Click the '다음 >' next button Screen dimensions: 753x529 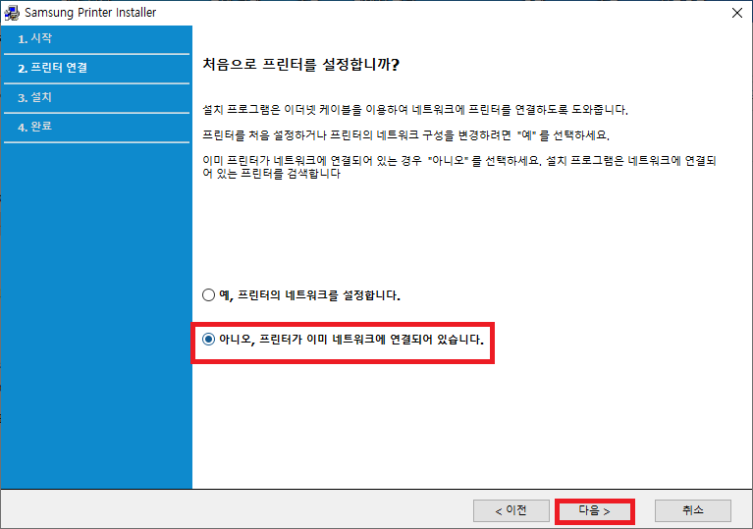pyautogui.click(x=595, y=510)
